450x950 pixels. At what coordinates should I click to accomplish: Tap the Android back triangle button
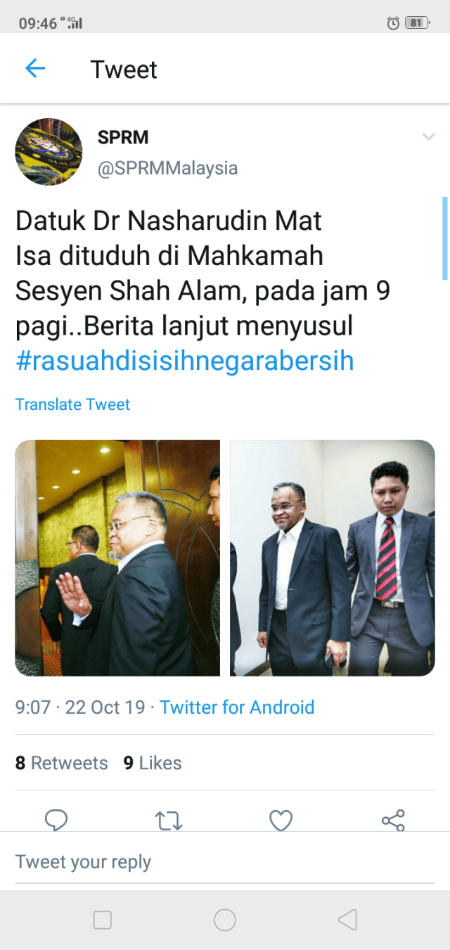pos(347,920)
